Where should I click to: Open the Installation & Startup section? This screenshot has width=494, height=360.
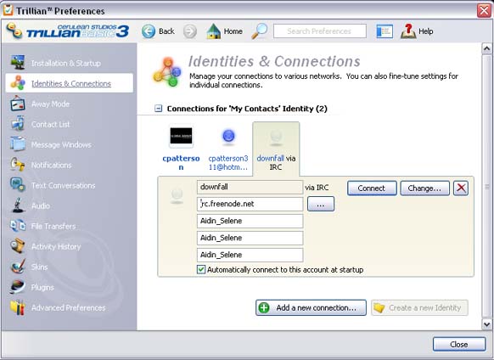[x=66, y=64]
